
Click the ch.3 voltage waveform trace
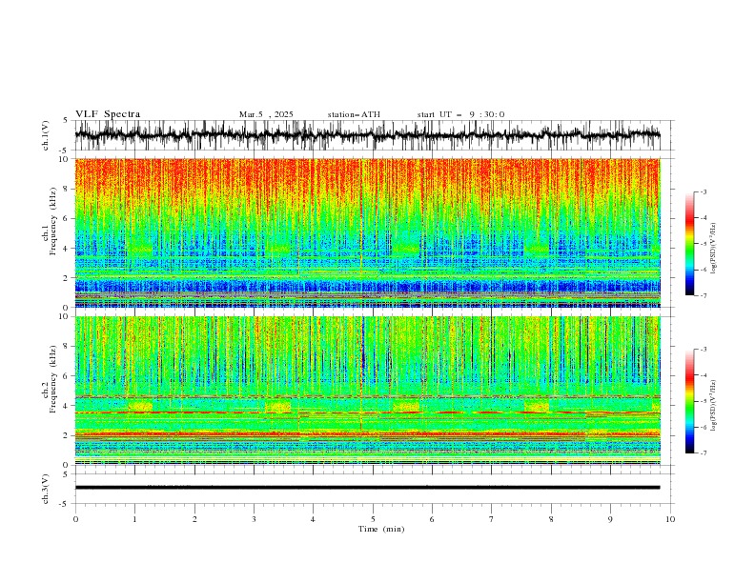click(x=367, y=488)
